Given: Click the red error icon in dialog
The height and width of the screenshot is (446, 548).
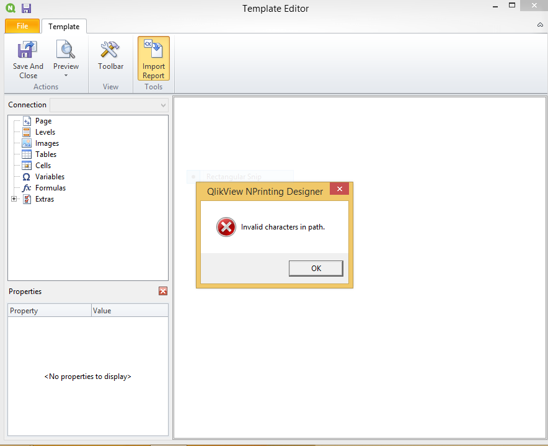Looking at the screenshot, I should tap(226, 227).
